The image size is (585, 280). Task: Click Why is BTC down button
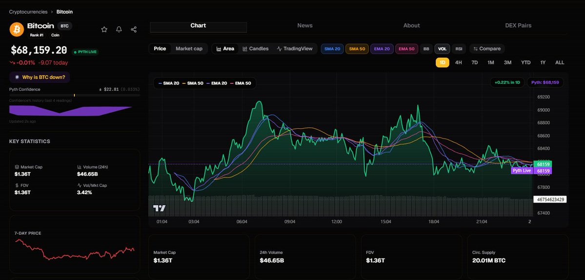[x=40, y=77]
